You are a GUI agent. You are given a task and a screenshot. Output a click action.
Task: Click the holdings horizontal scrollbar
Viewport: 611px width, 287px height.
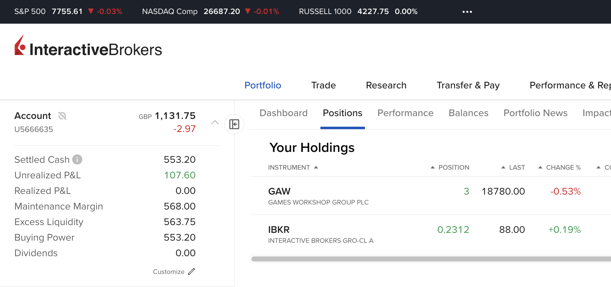click(x=431, y=259)
